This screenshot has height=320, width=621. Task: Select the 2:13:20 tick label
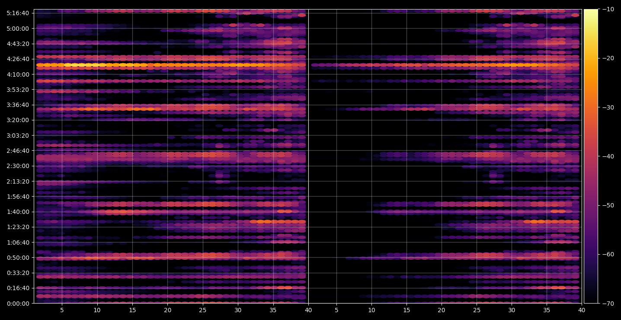coord(18,181)
